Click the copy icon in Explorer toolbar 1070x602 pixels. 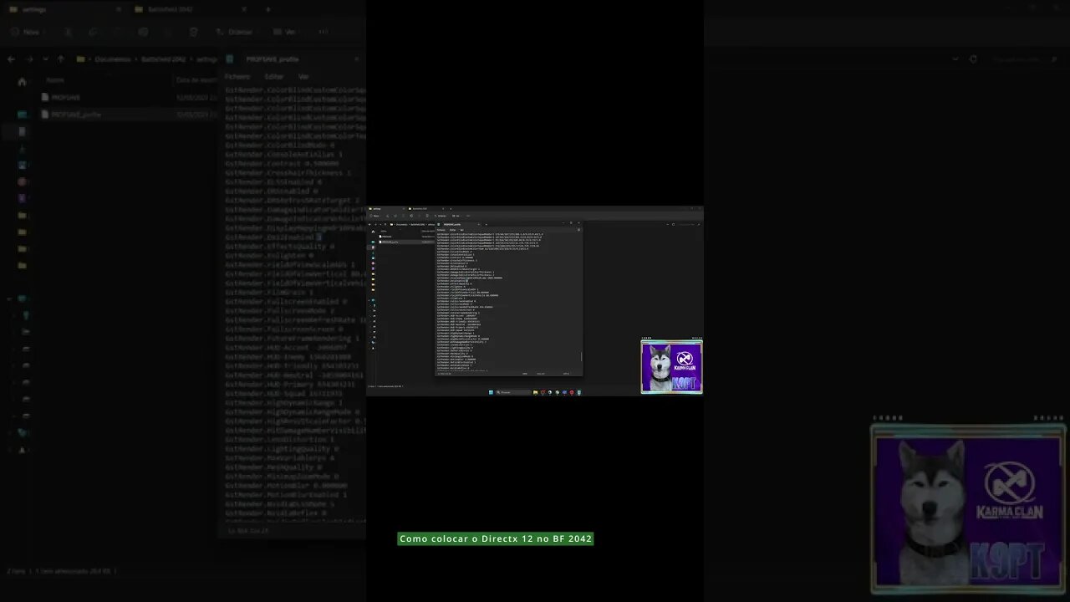pyautogui.click(x=93, y=32)
